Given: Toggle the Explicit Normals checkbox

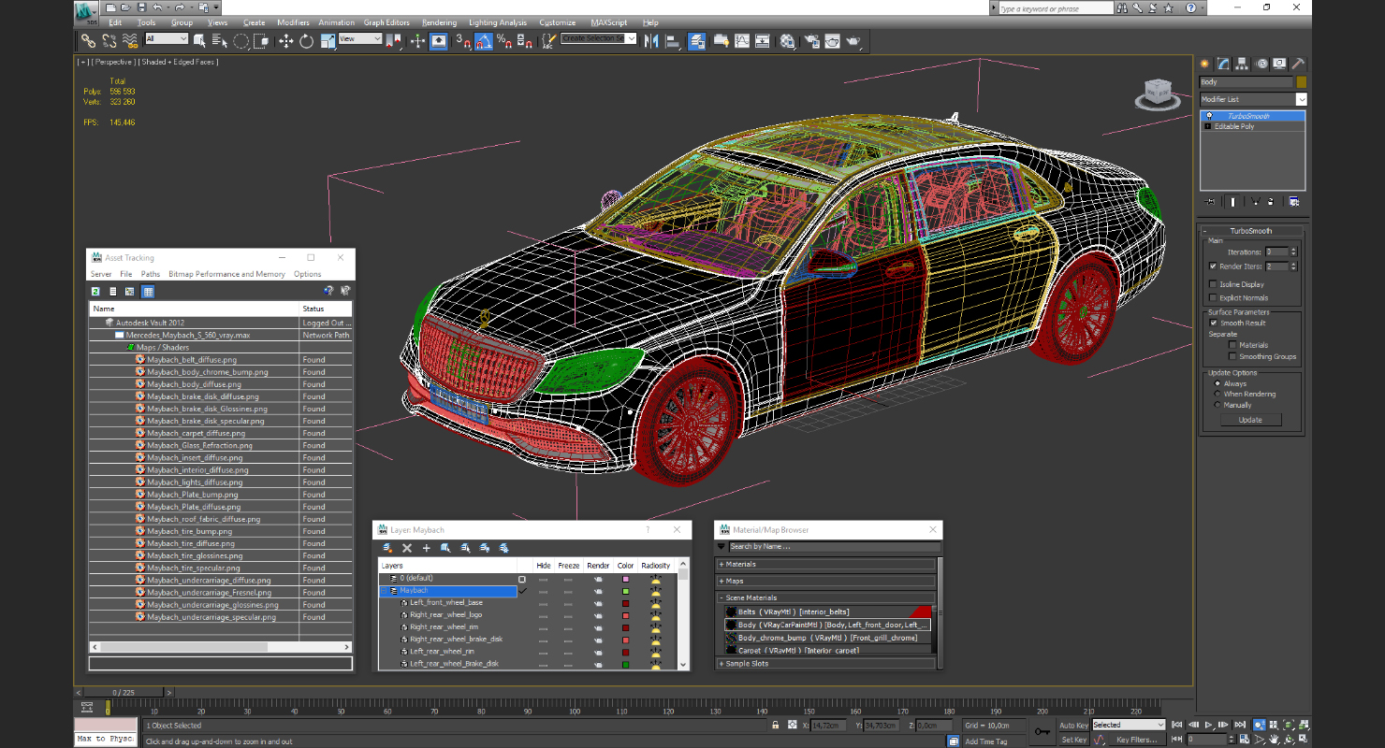Looking at the screenshot, I should 1214,297.
